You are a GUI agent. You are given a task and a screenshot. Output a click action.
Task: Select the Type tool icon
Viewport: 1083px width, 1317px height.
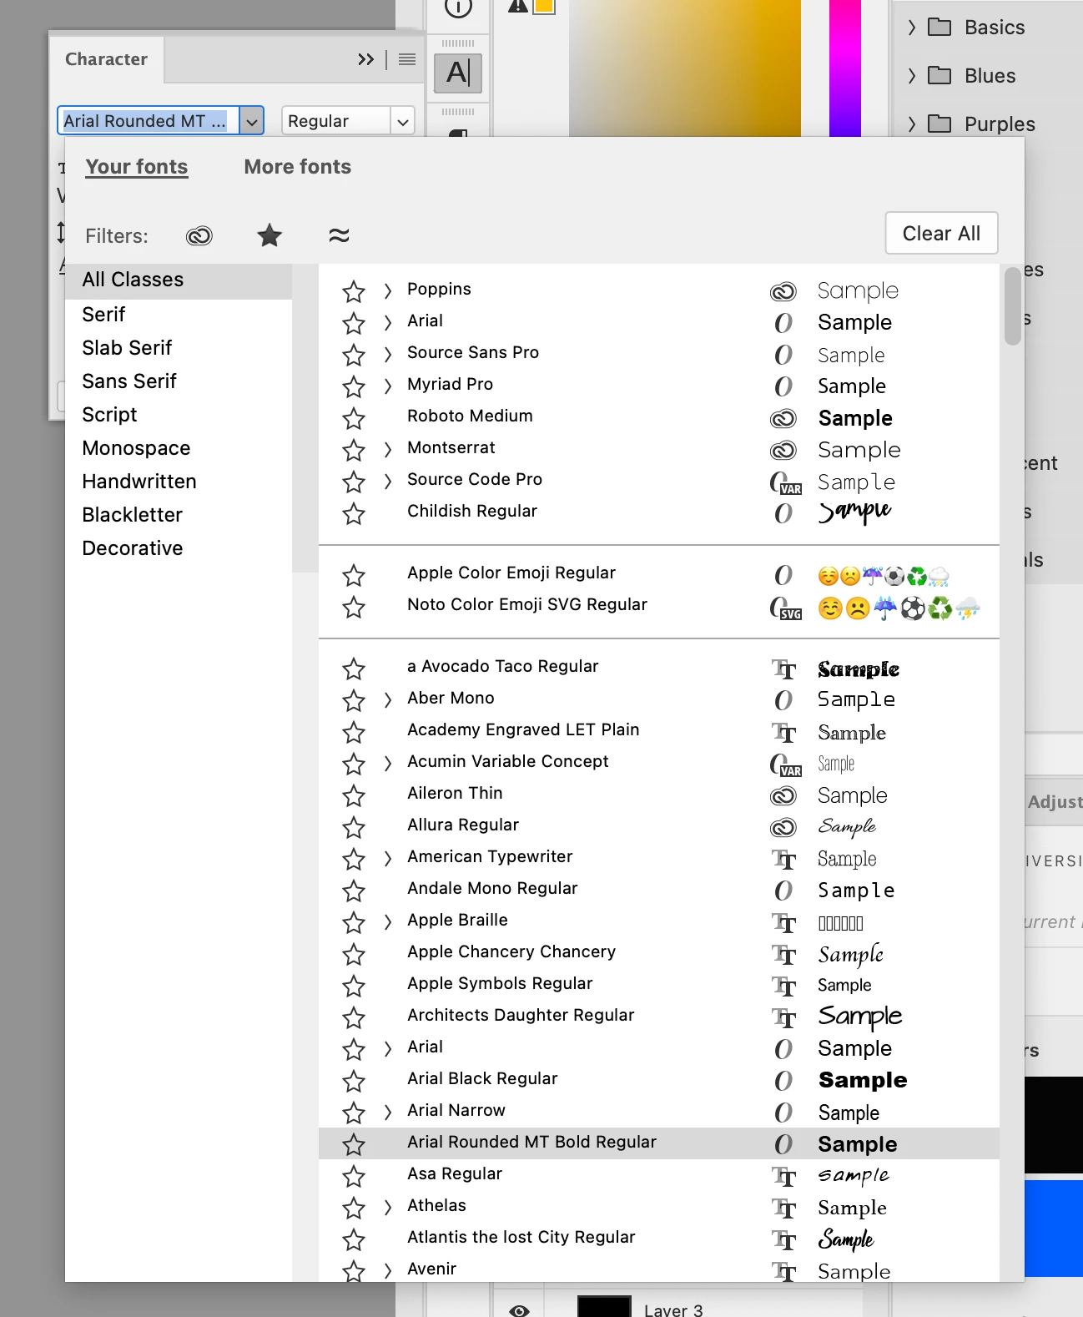coord(458,73)
